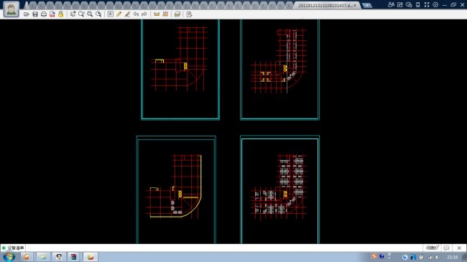
Task: Export the drawing to PDF
Action: point(52,14)
